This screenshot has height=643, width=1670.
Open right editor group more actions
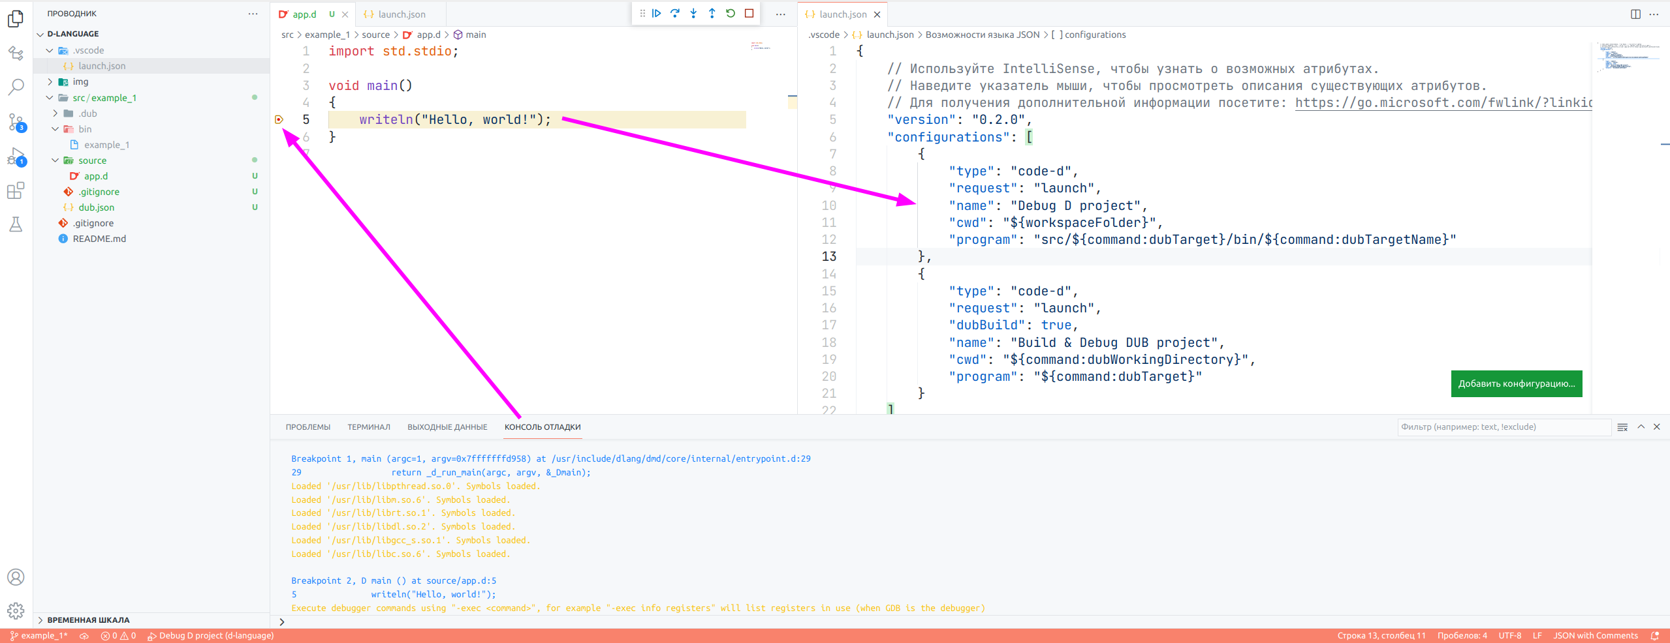pos(1654,14)
